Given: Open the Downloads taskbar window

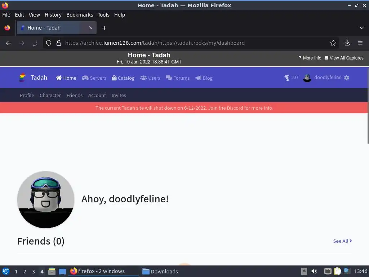Looking at the screenshot, I should [x=160, y=271].
